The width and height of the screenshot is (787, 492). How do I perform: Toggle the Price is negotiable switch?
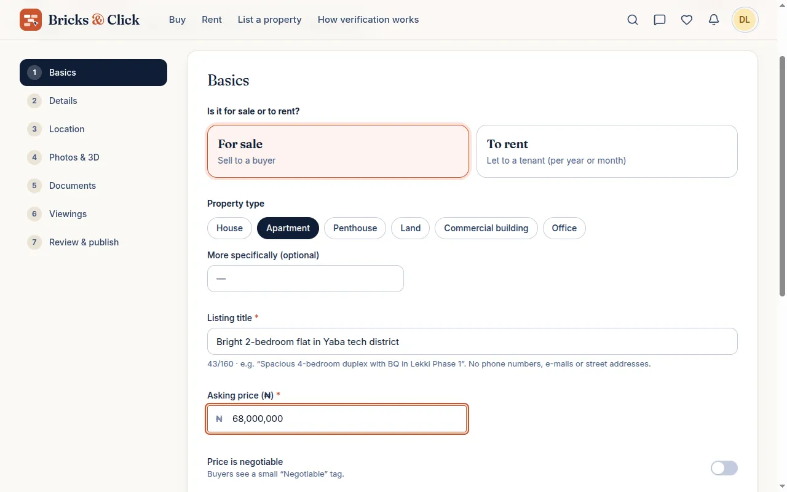pos(724,468)
